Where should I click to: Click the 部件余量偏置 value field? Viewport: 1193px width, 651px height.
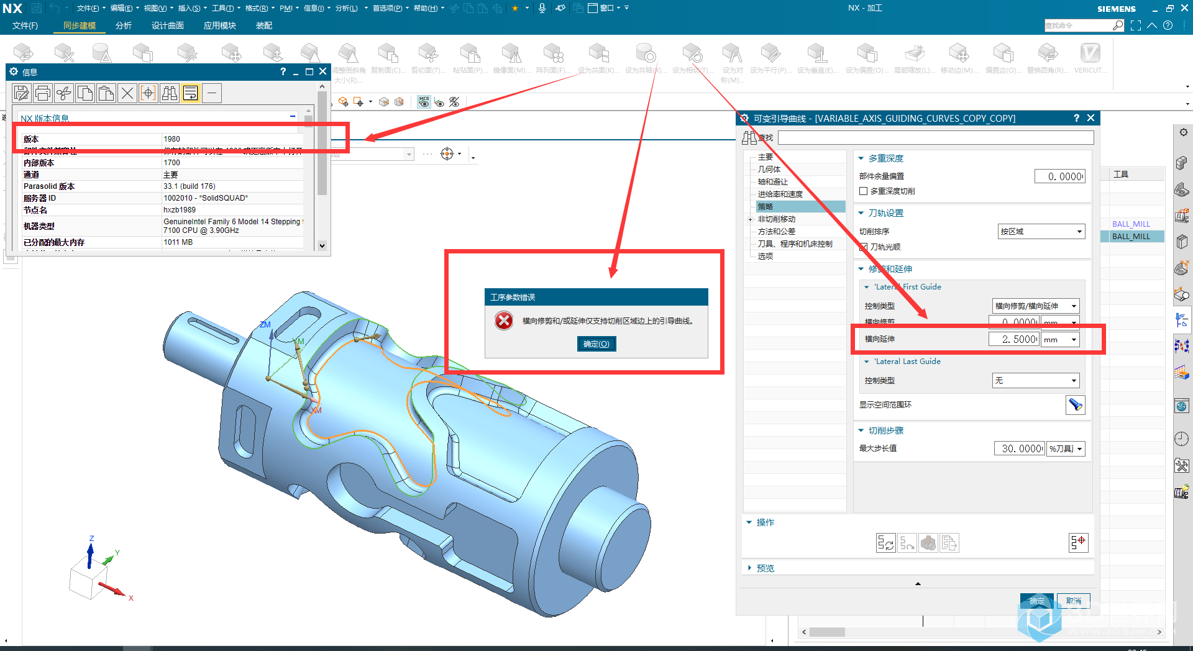click(1060, 176)
